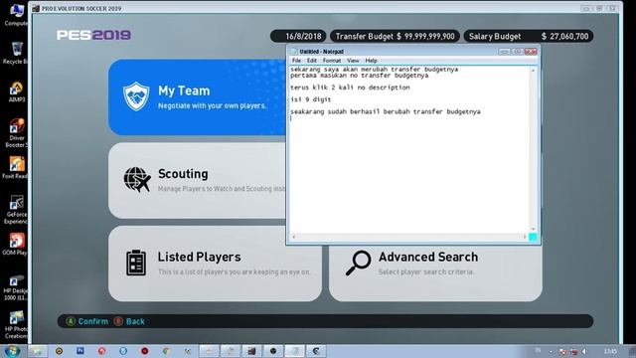Select the Advanced Search menu card
The image size is (636, 358).
435,272
